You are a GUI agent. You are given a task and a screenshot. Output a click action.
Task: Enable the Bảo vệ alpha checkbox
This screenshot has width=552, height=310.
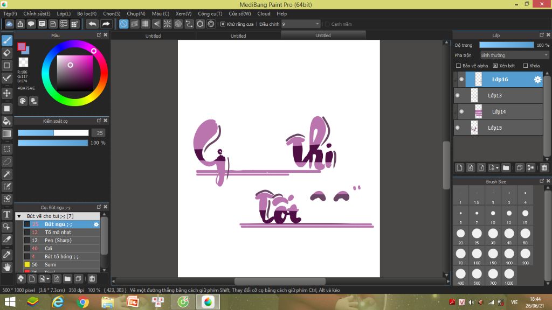click(458, 66)
